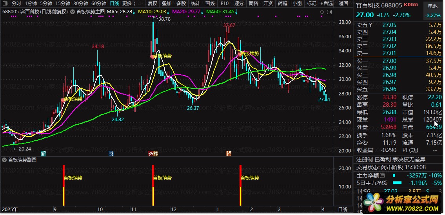The width and height of the screenshot is (445, 215).
Task: Click the 财 financial marker icon
Action: pos(111,154)
